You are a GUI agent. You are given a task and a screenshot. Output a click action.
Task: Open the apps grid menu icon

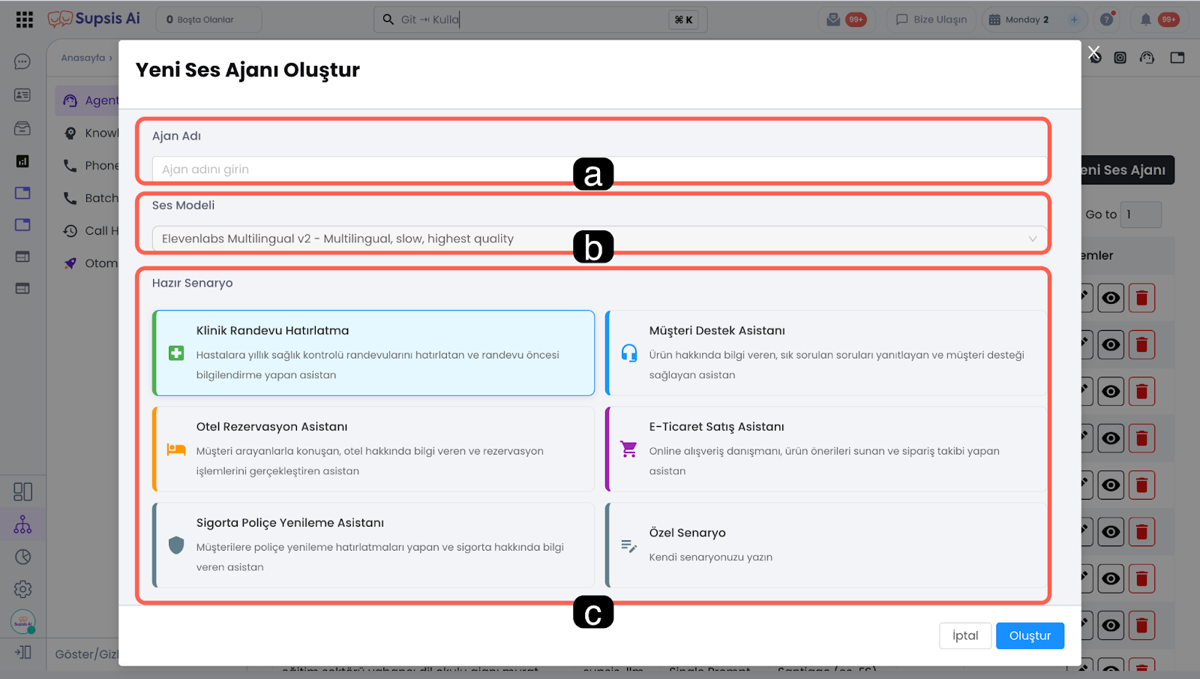24,20
